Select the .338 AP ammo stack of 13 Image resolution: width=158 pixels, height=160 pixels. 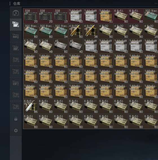click(61, 16)
